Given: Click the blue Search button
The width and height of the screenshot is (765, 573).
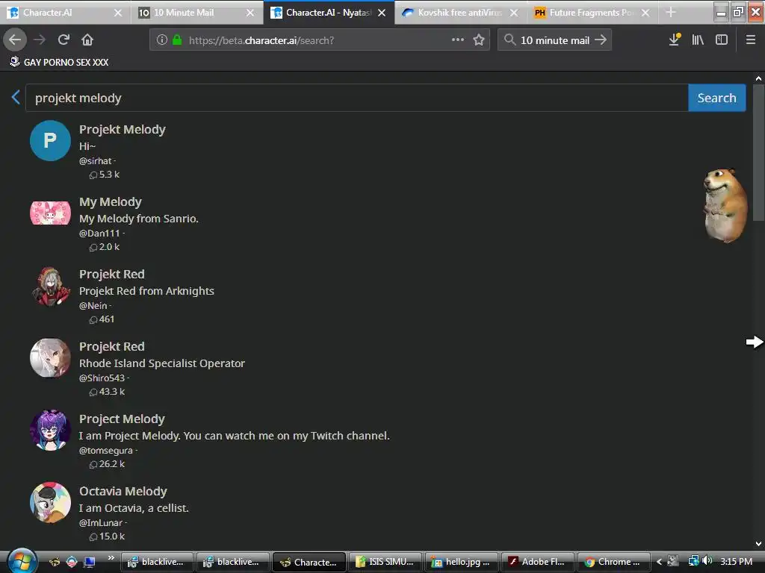Looking at the screenshot, I should (716, 98).
